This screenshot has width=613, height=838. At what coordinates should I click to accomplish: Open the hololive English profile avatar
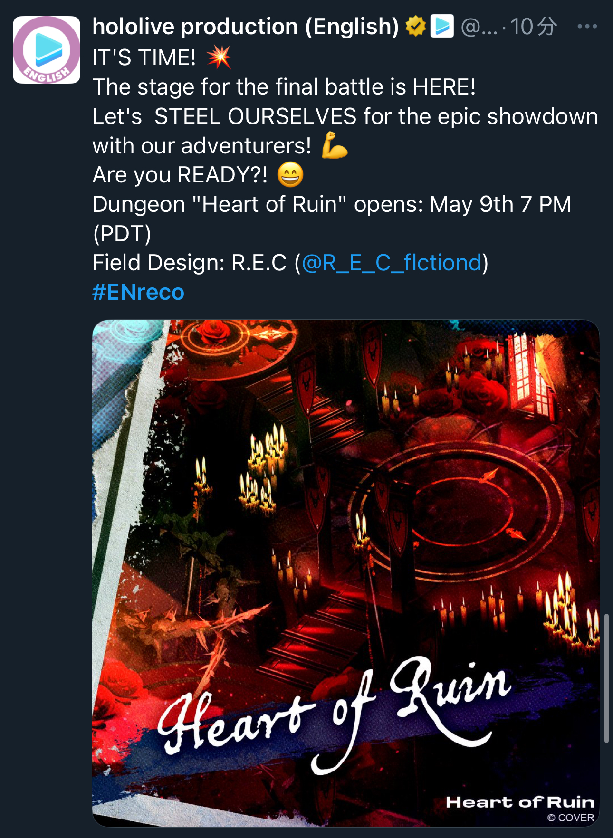pos(47,50)
